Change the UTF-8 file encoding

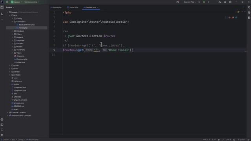pos(228,139)
